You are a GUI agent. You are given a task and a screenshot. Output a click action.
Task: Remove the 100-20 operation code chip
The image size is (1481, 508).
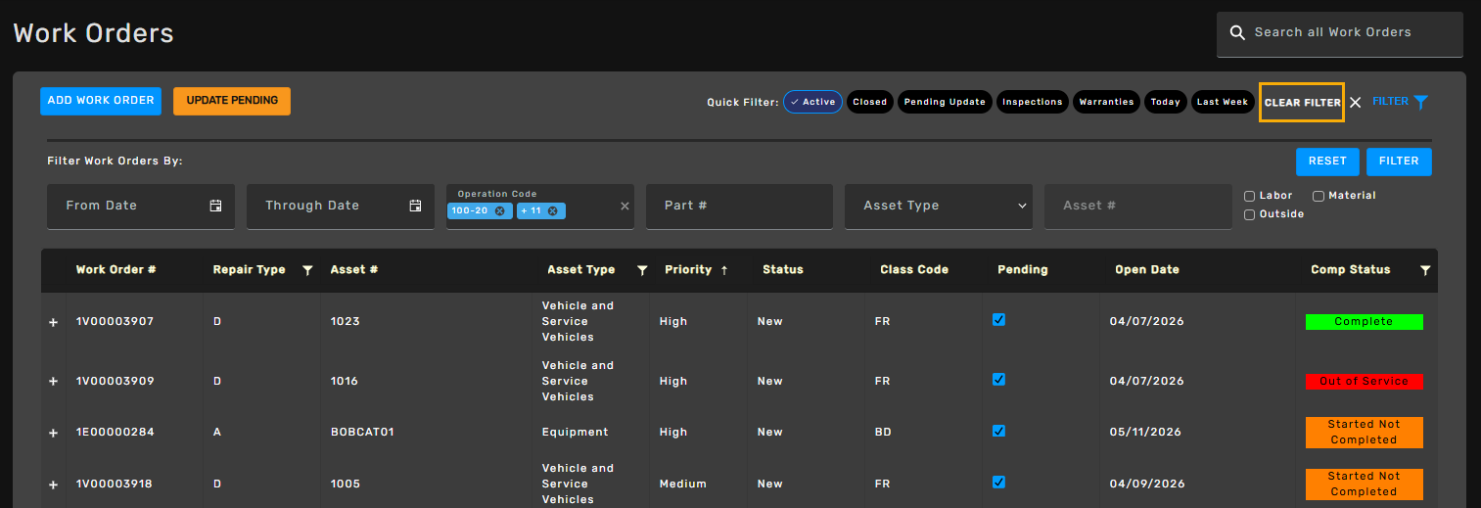click(x=500, y=210)
